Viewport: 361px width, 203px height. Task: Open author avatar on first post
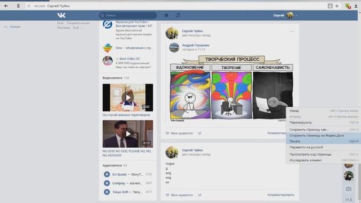coord(171,33)
